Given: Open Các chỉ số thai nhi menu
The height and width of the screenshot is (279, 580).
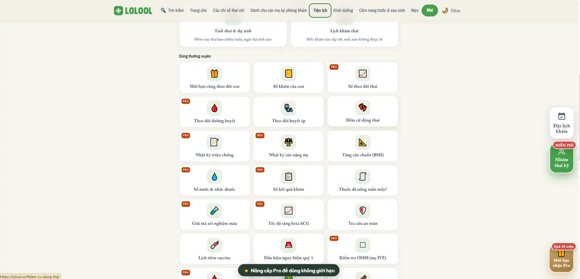Looking at the screenshot, I should tap(229, 10).
